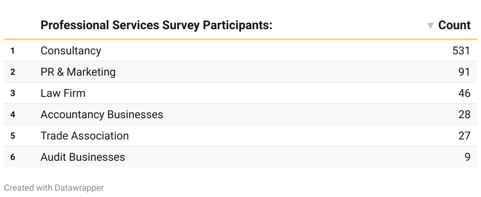Viewport: 481px width, 197px height.
Task: Click the Law Firm row label
Action: click(63, 93)
